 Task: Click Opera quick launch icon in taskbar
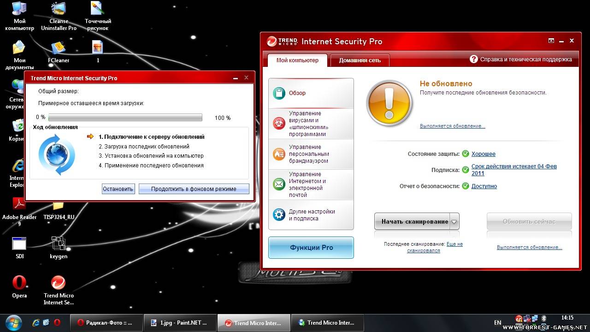click(x=57, y=323)
